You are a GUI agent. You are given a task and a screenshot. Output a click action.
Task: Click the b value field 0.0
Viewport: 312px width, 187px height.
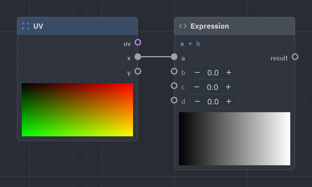(213, 73)
